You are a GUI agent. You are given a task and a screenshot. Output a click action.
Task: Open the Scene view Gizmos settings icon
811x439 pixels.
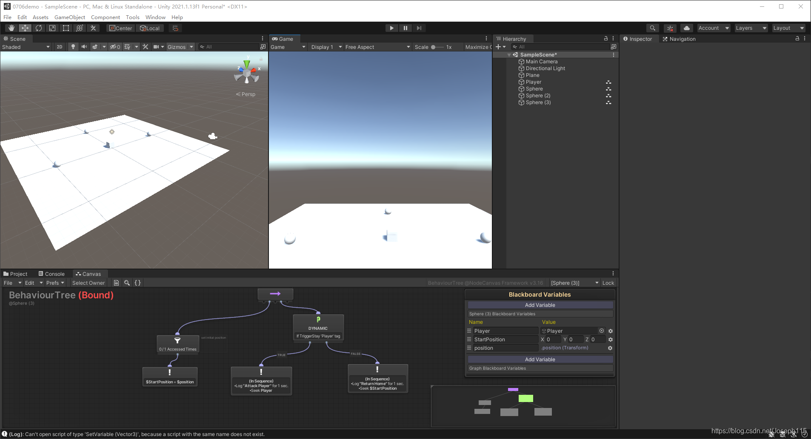click(x=191, y=47)
